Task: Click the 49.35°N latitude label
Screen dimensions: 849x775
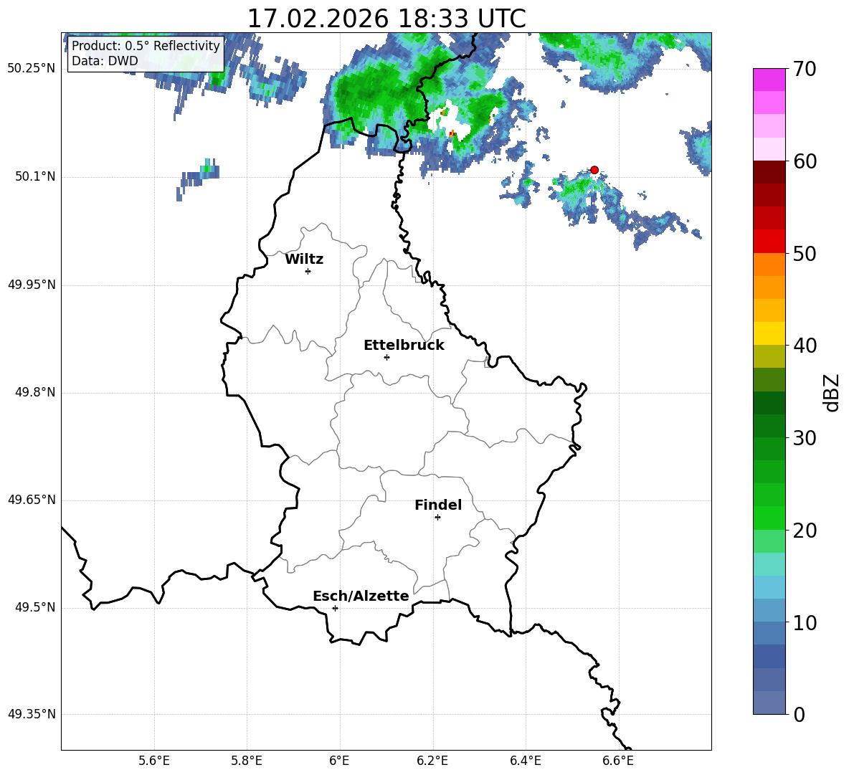Action: point(32,714)
